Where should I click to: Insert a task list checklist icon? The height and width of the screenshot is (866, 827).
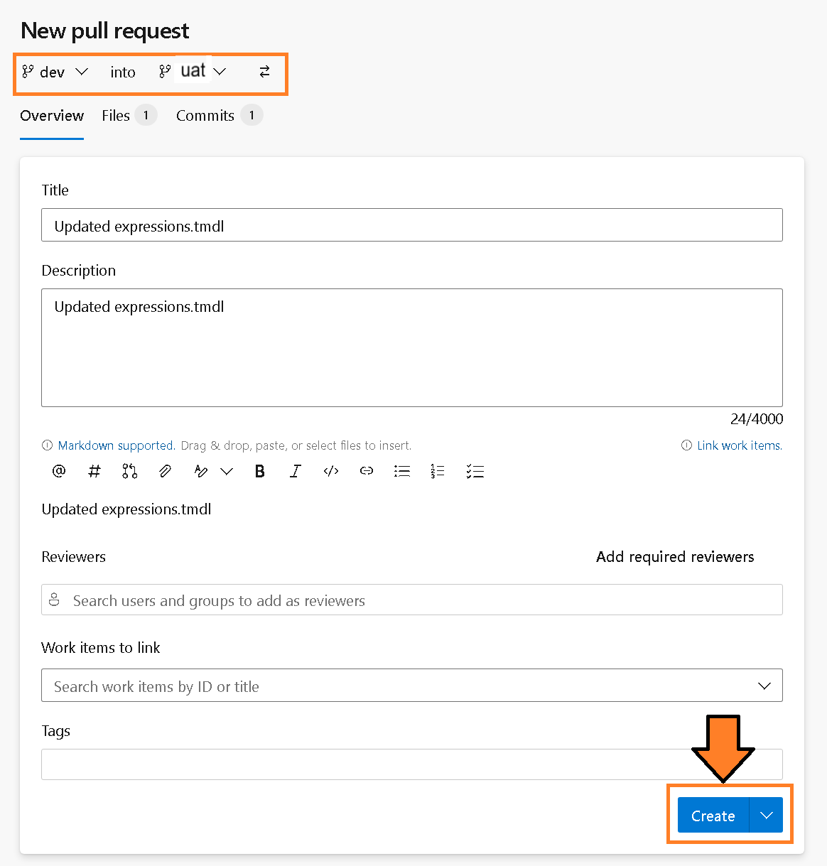tap(475, 471)
